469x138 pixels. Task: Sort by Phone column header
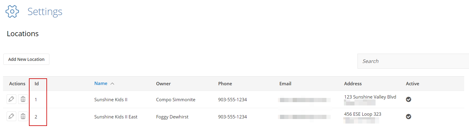[x=225, y=83]
